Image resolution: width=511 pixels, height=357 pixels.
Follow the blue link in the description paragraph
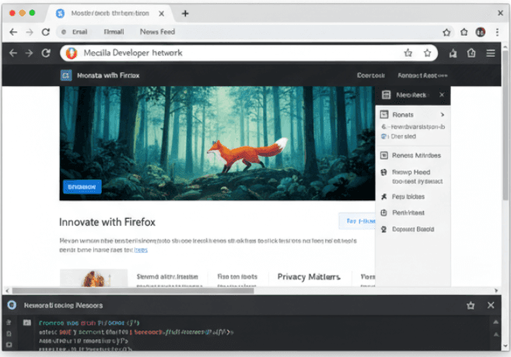point(141,250)
